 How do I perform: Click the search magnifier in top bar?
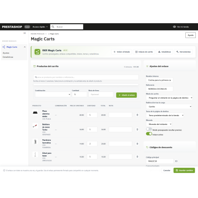(x=53, y=27)
